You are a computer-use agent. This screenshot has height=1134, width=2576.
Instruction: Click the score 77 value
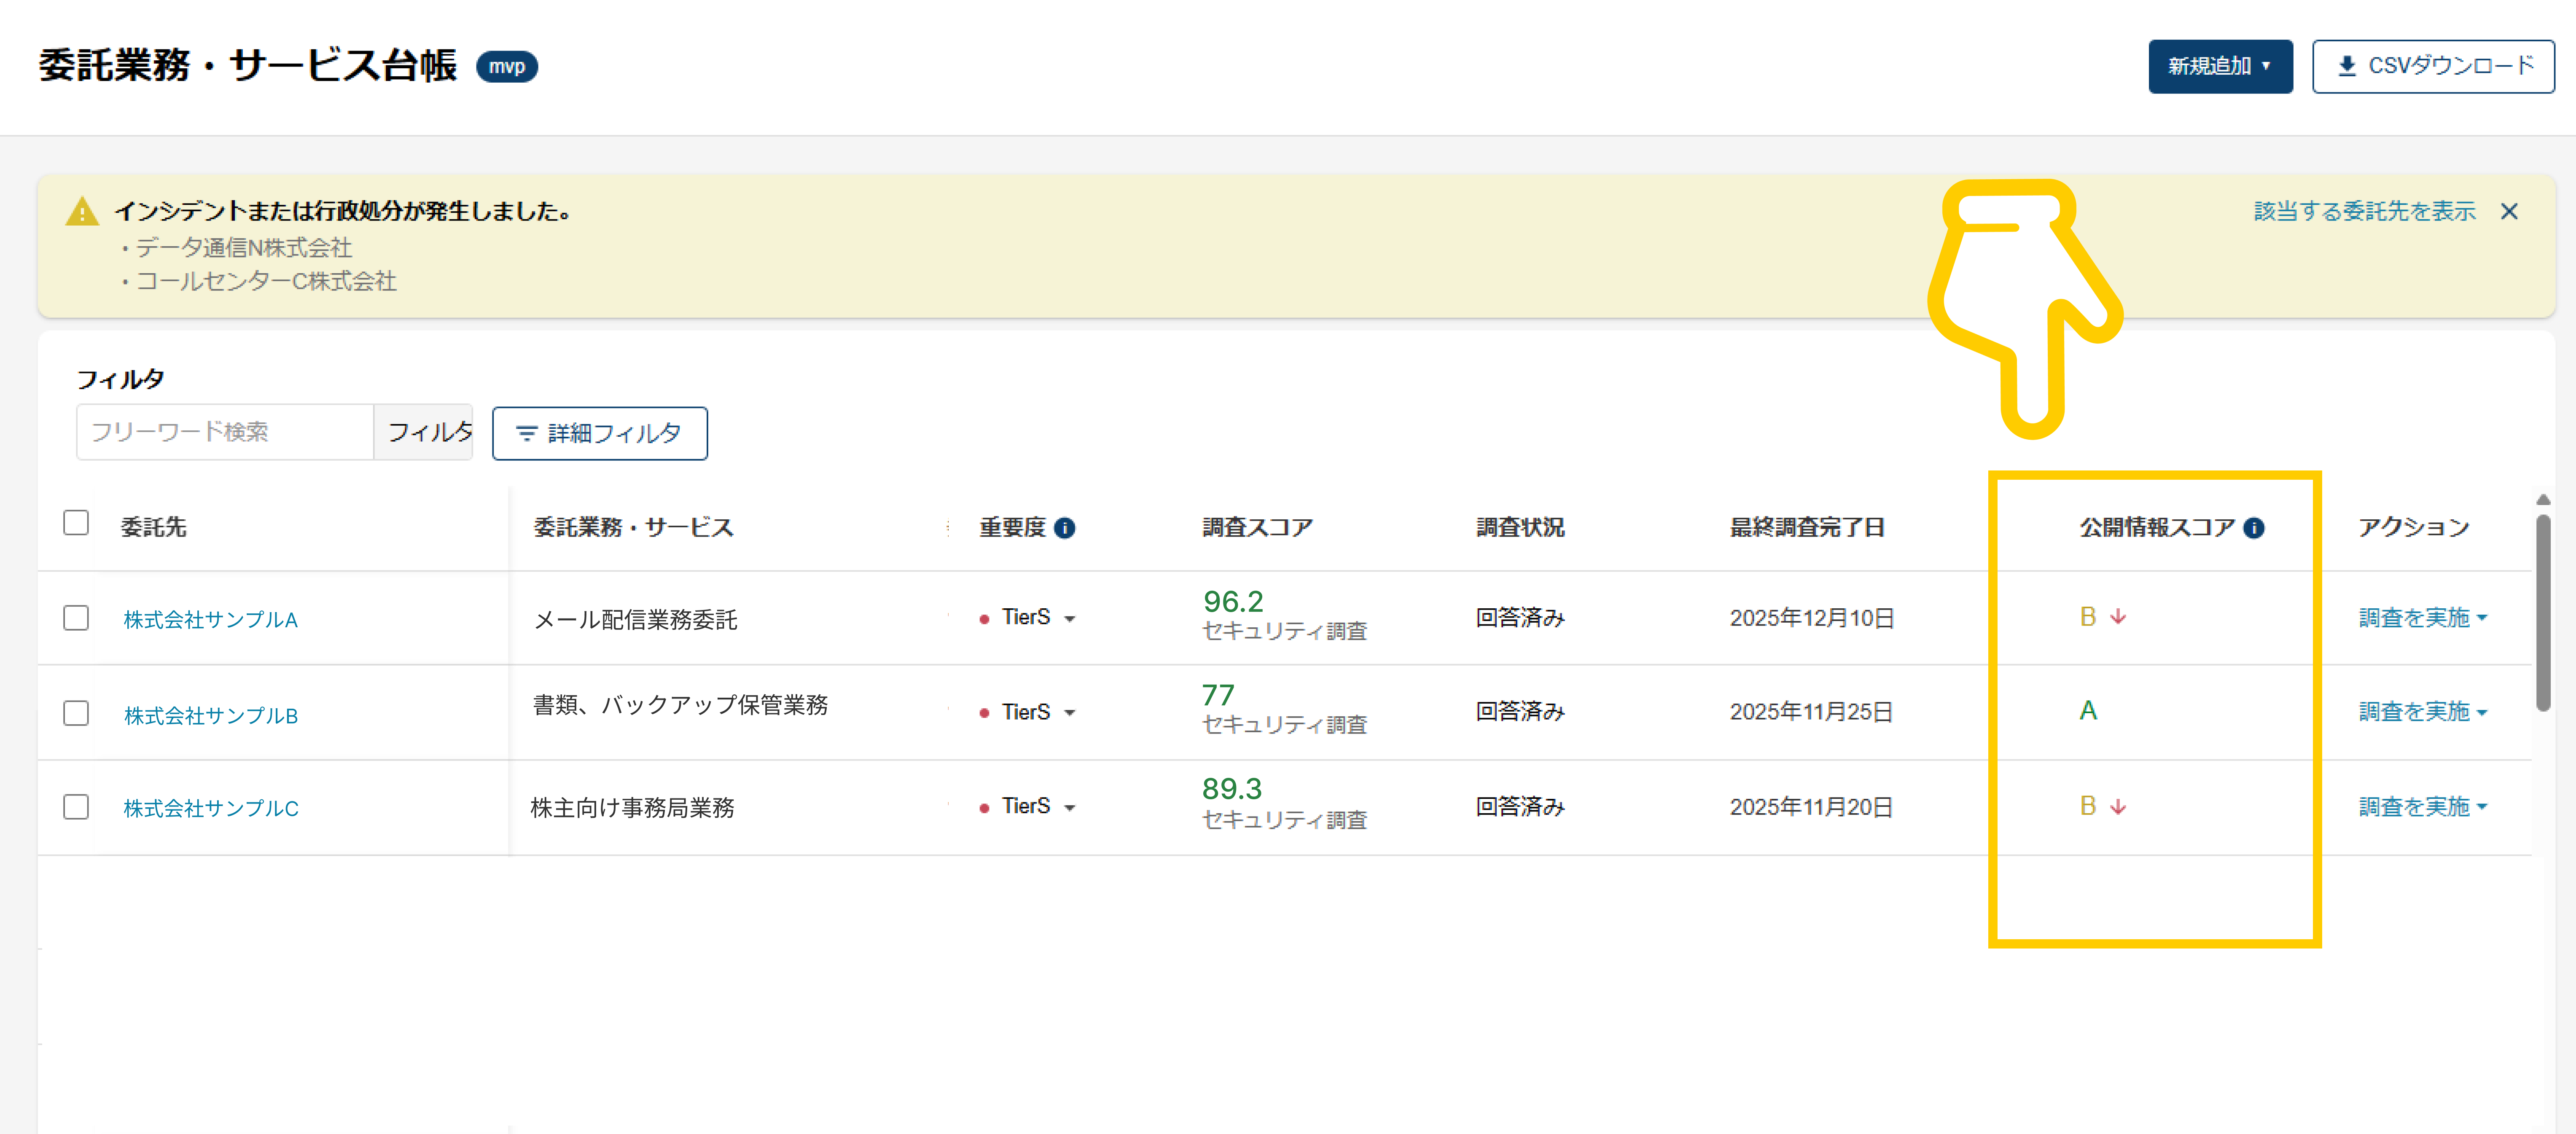[1218, 695]
